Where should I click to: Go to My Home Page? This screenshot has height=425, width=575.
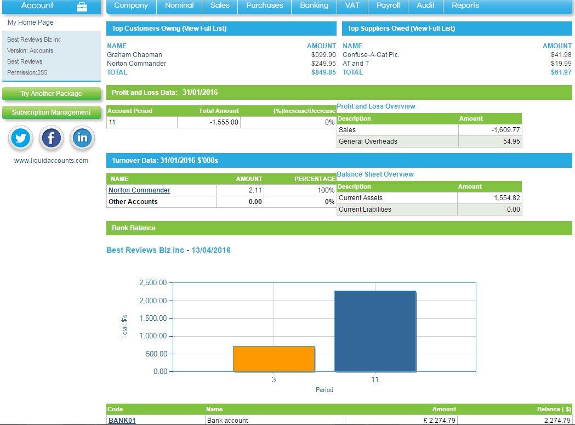(30, 22)
